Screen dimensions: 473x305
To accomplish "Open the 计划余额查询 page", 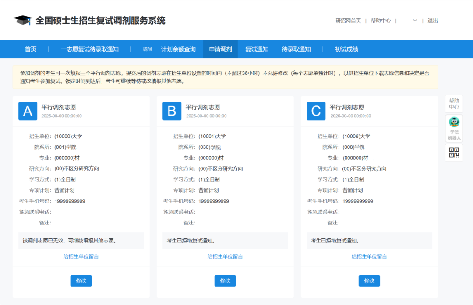I will pos(178,49).
